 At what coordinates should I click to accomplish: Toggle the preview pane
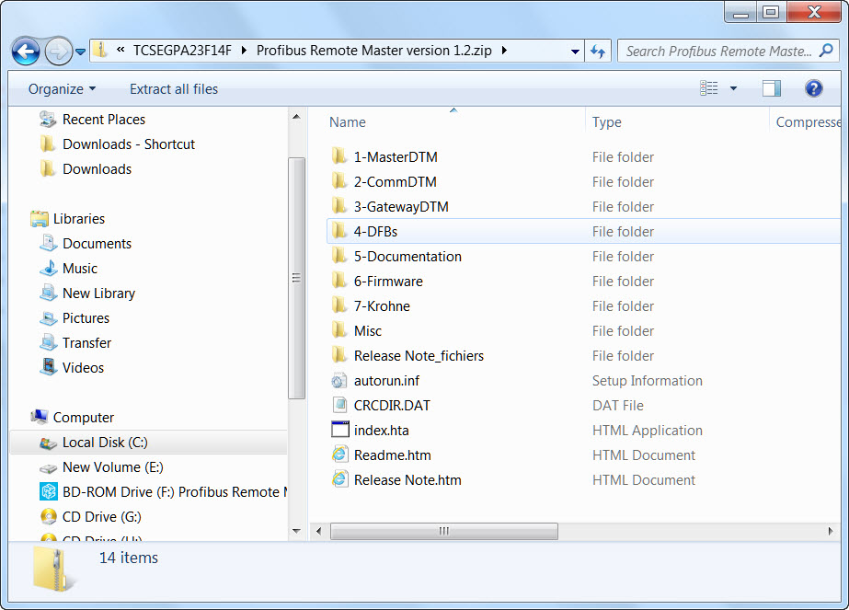[x=772, y=88]
